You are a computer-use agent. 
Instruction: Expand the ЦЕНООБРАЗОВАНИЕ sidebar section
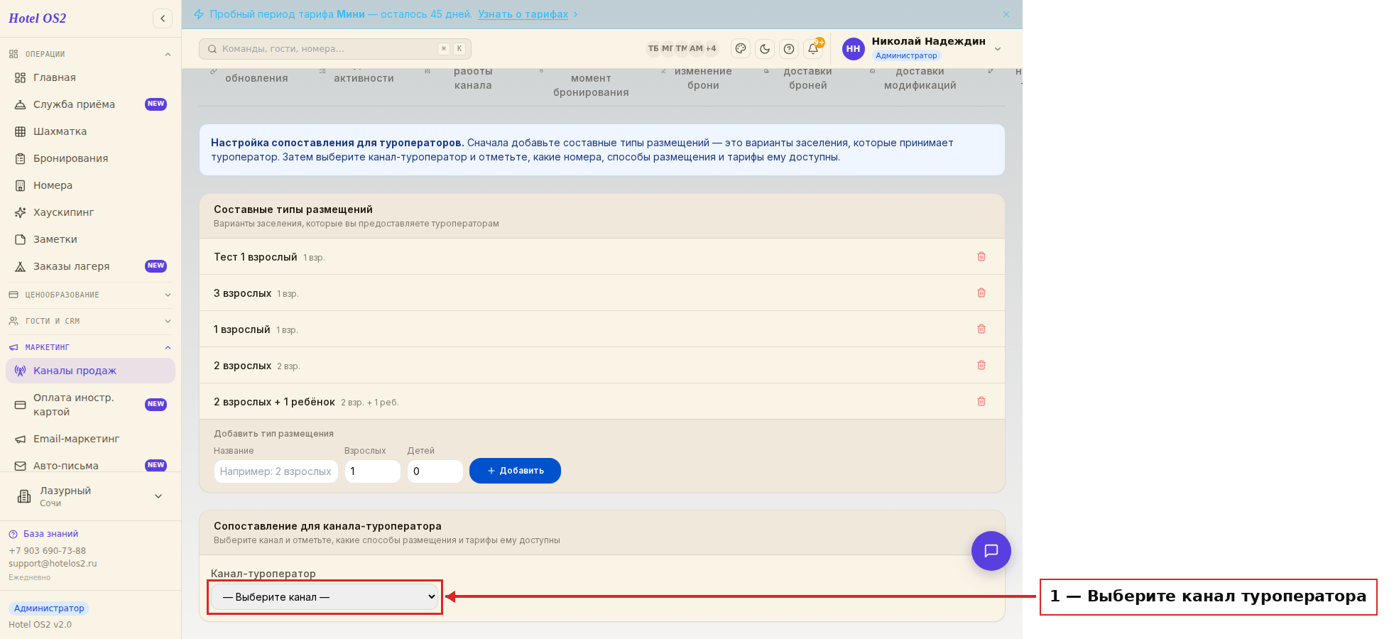point(90,295)
